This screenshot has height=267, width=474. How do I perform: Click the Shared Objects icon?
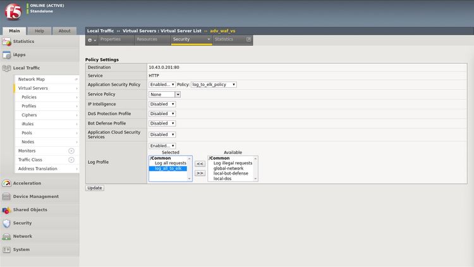tap(6, 210)
